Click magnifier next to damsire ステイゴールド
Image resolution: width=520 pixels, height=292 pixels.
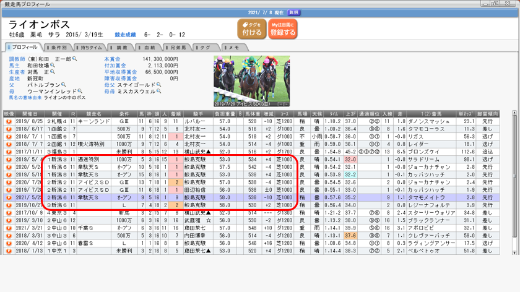click(158, 85)
